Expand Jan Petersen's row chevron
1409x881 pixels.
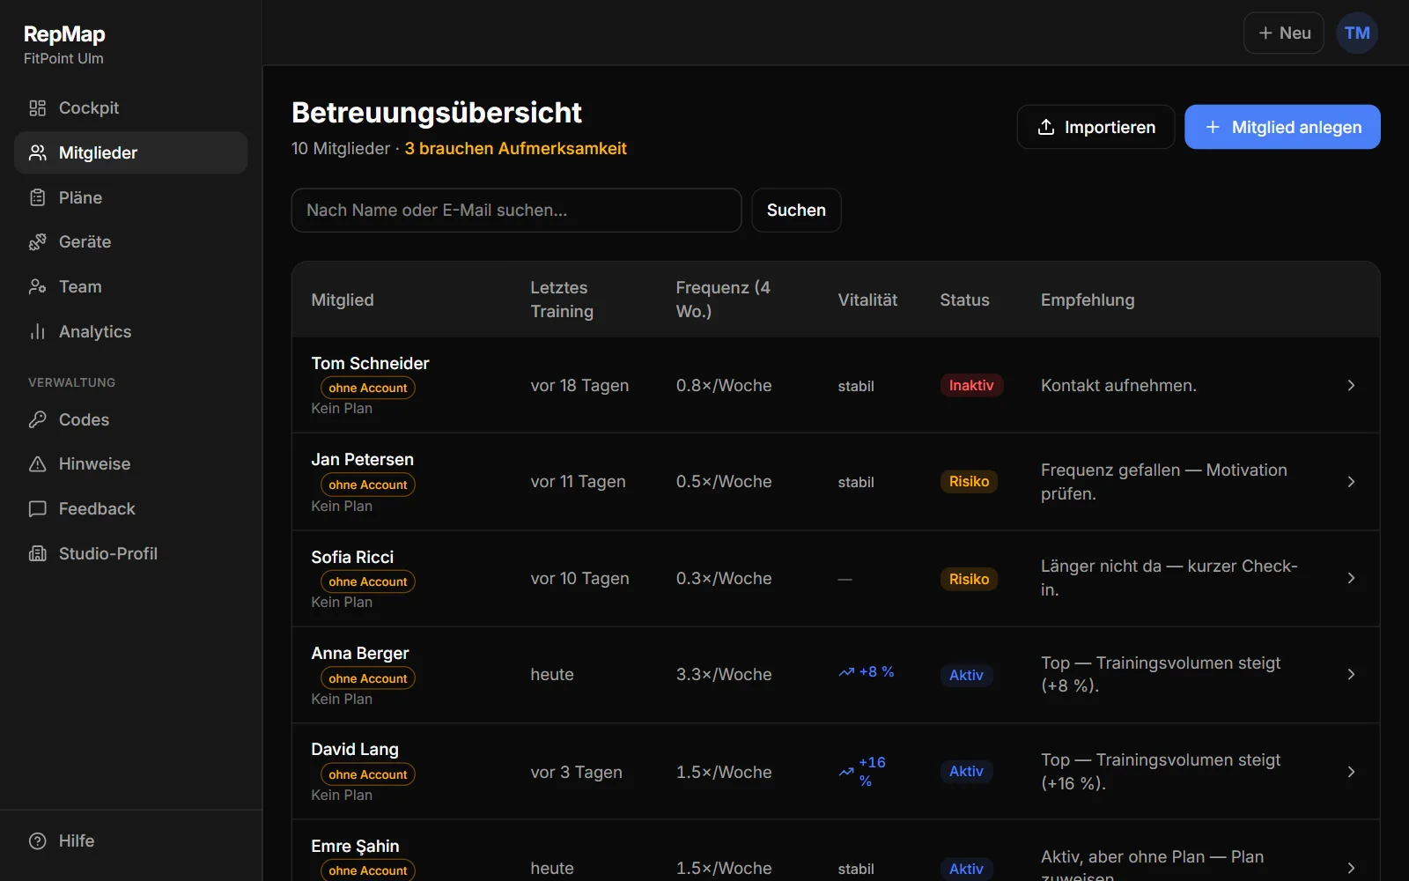(x=1351, y=482)
